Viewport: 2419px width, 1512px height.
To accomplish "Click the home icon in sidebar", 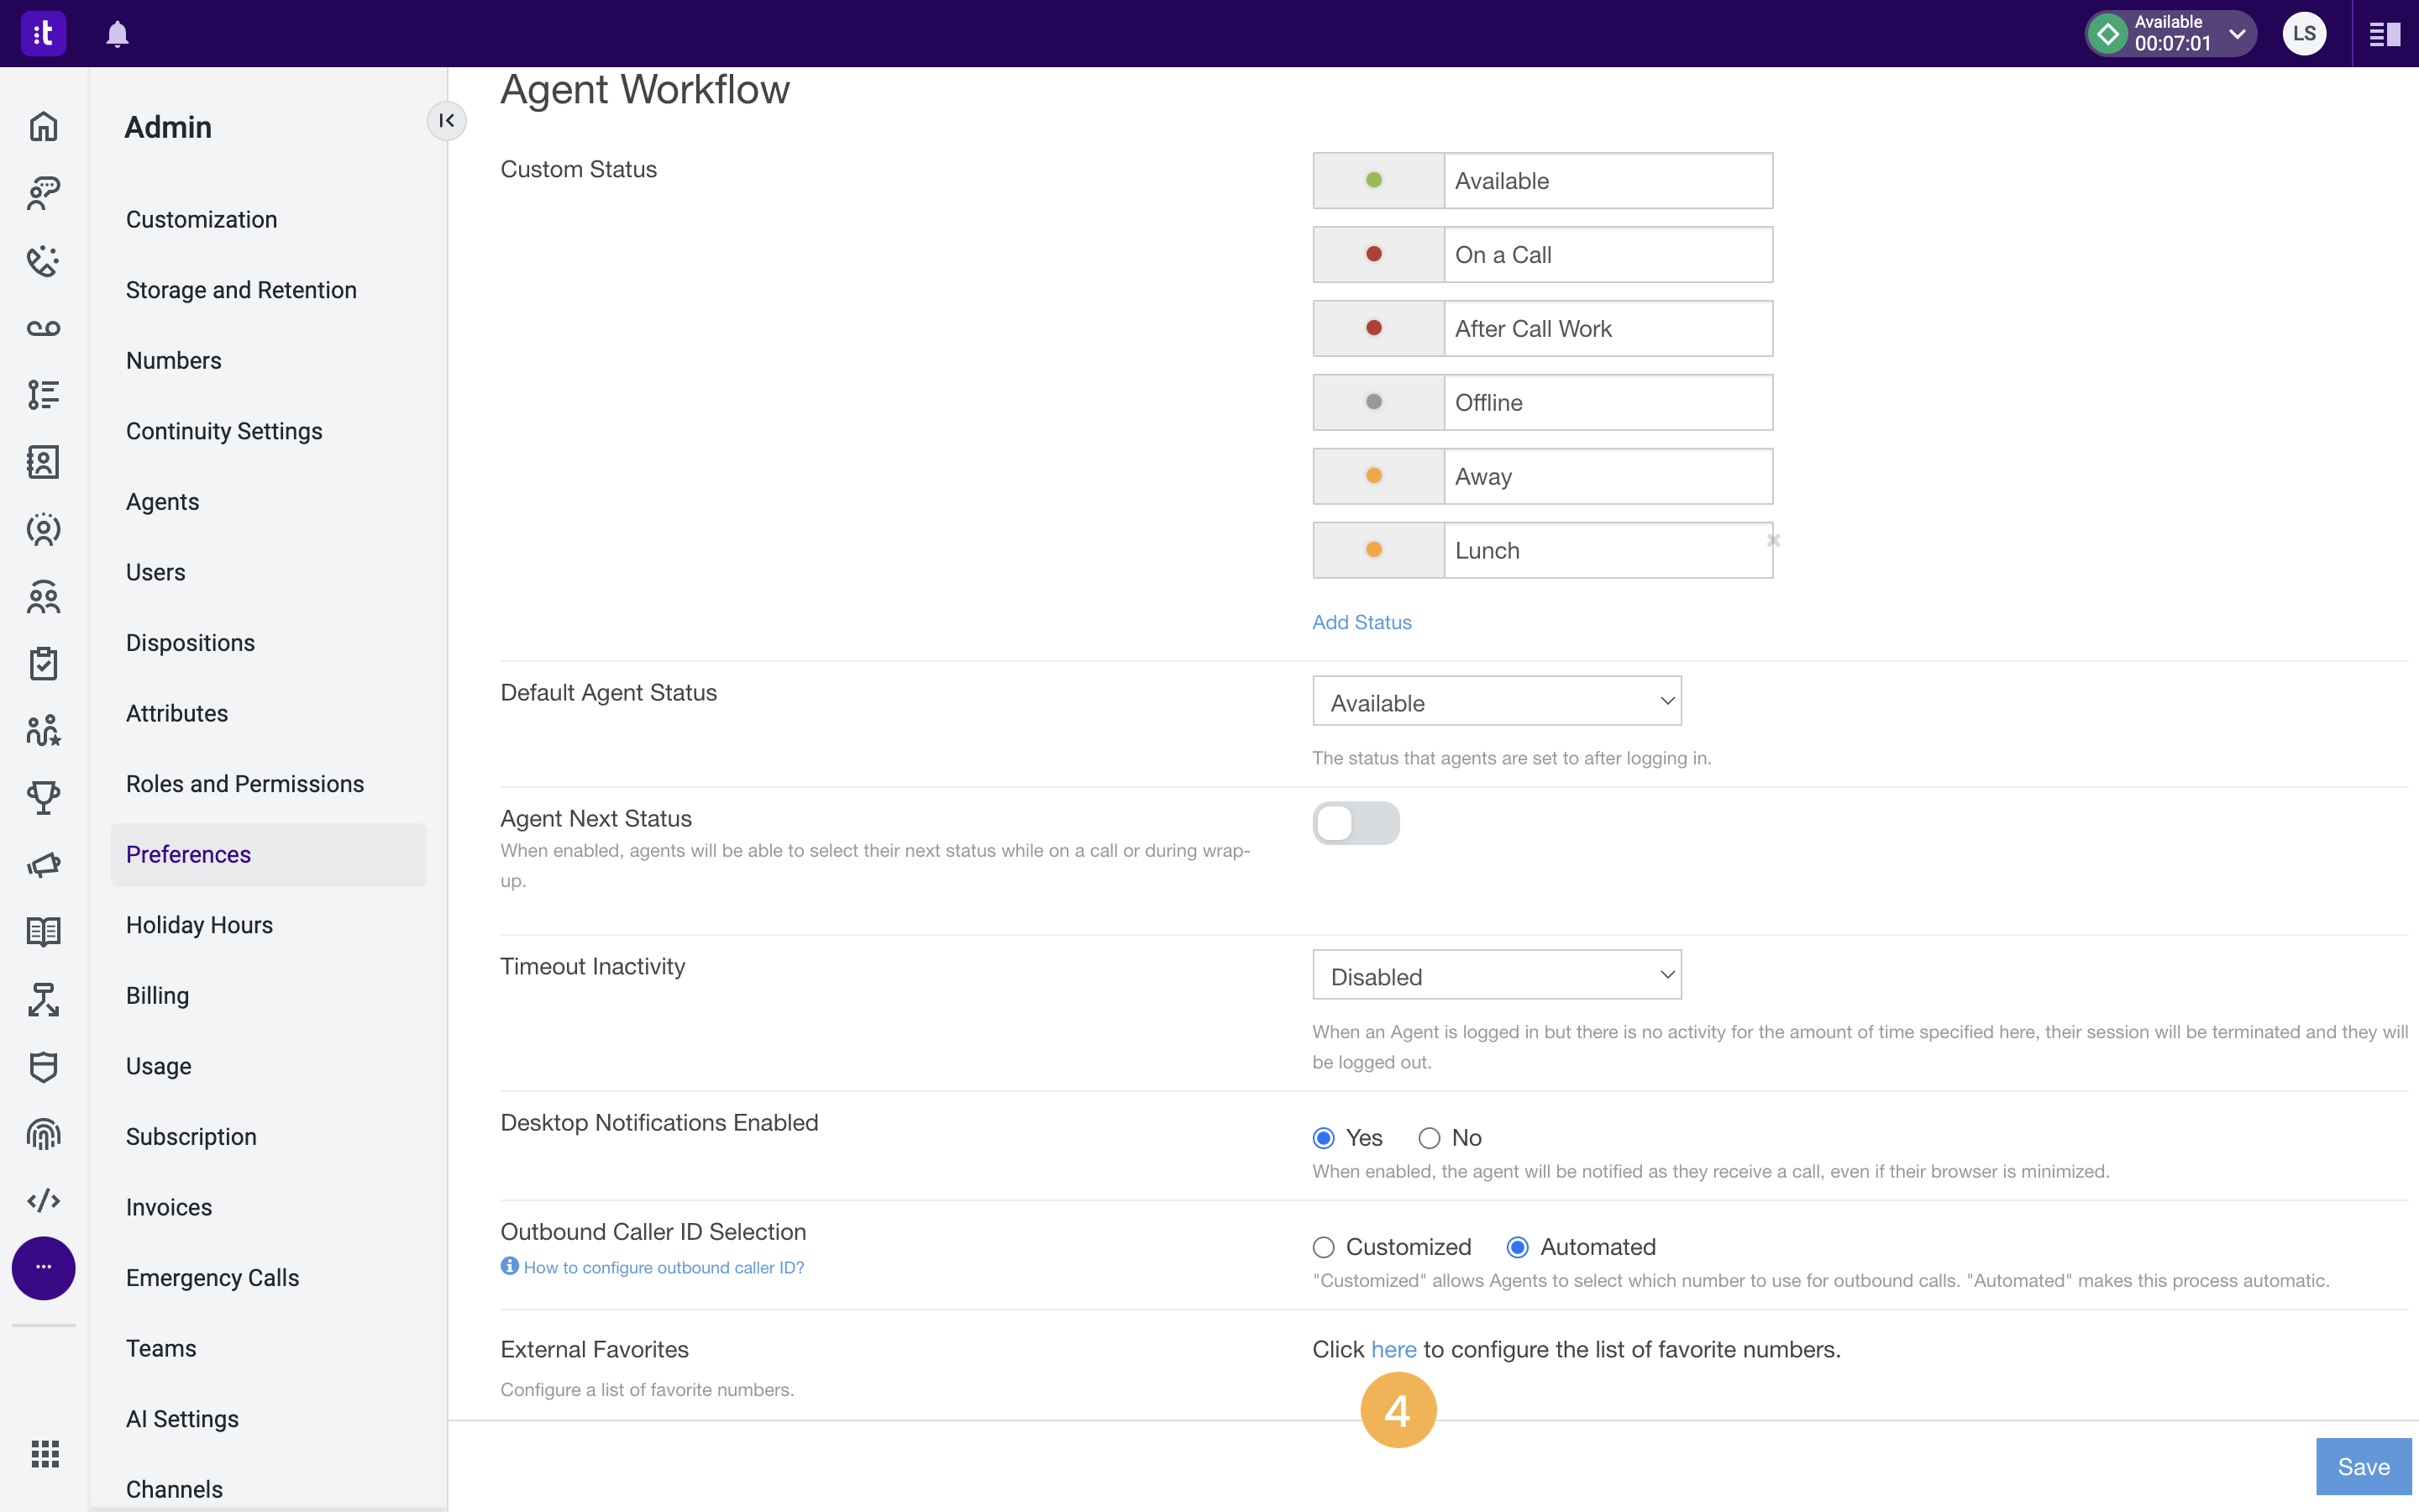I will click(x=43, y=126).
